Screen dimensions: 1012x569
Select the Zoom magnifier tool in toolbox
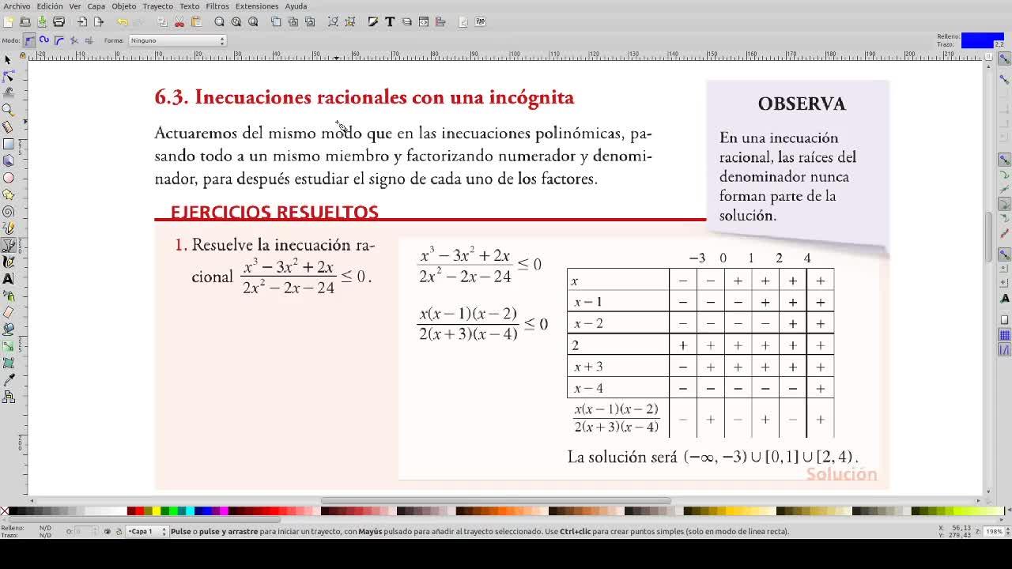pyautogui.click(x=8, y=110)
